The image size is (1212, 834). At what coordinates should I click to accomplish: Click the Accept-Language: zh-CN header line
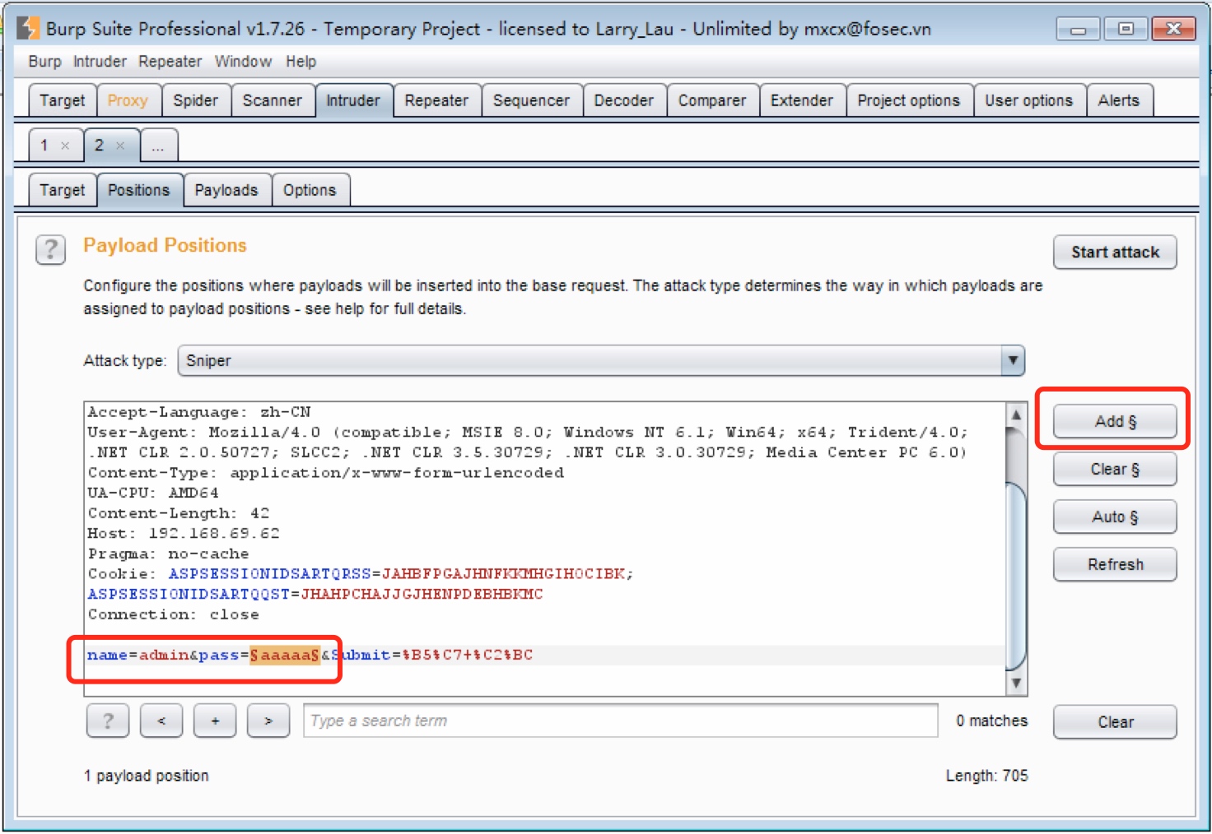(x=199, y=412)
